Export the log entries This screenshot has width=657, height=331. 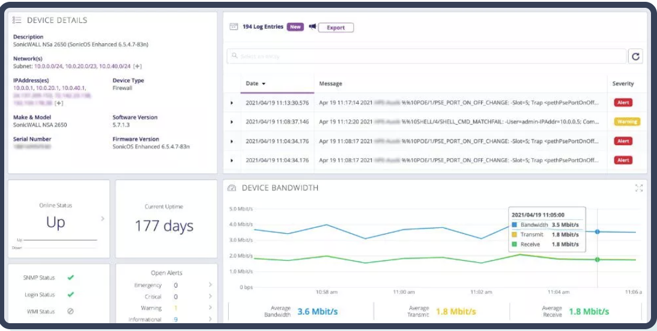point(336,28)
